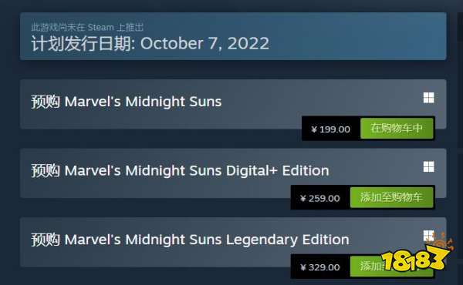Click the 18183 watermark logo

pos(414,260)
